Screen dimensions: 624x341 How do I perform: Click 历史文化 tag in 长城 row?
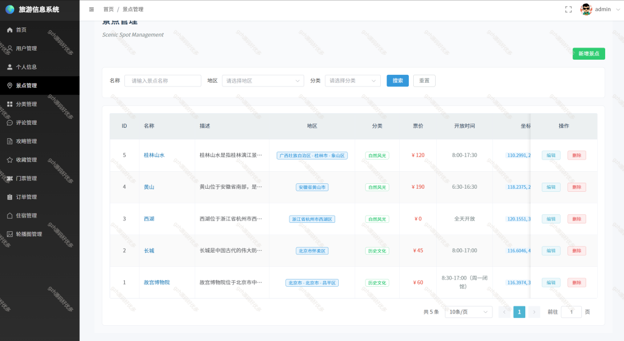[x=377, y=251]
